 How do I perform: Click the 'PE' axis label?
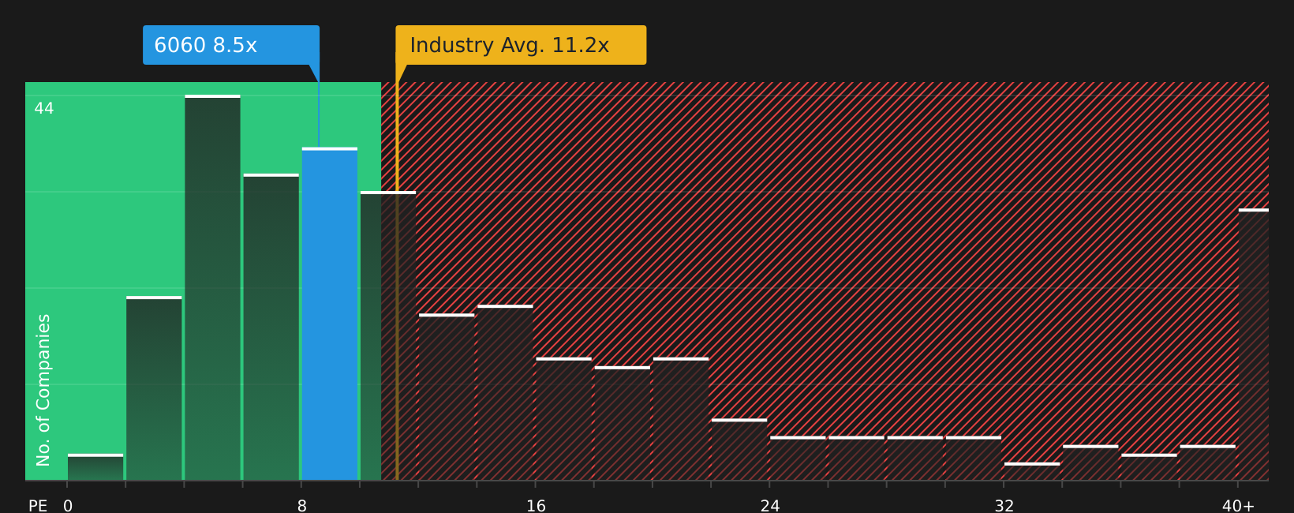(38, 506)
